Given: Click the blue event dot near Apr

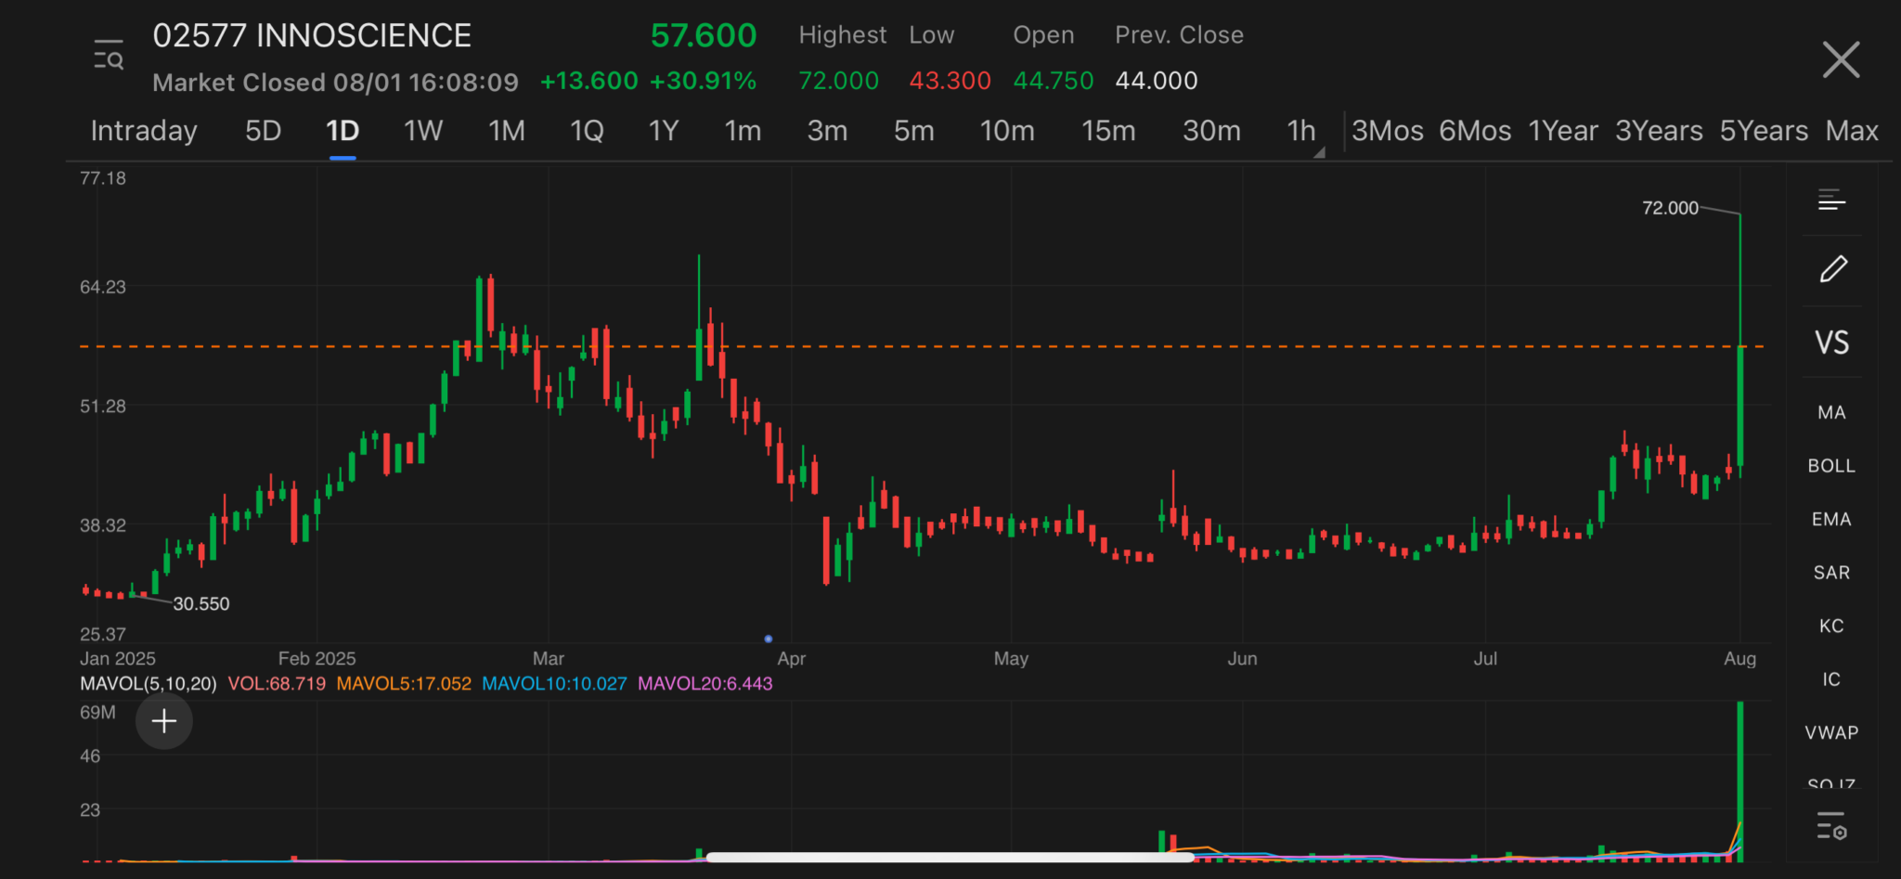Looking at the screenshot, I should click(768, 639).
